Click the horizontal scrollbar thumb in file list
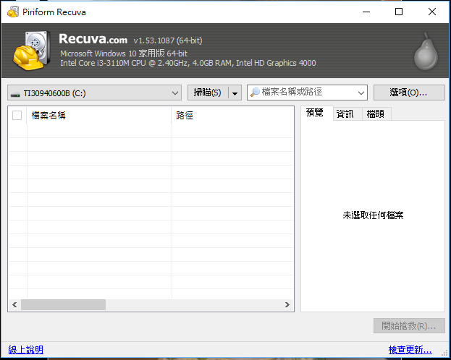This screenshot has width=451, height=360. 63,304
